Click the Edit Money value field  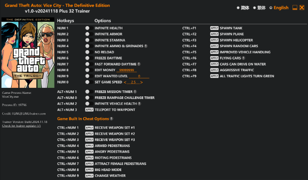(126, 70)
